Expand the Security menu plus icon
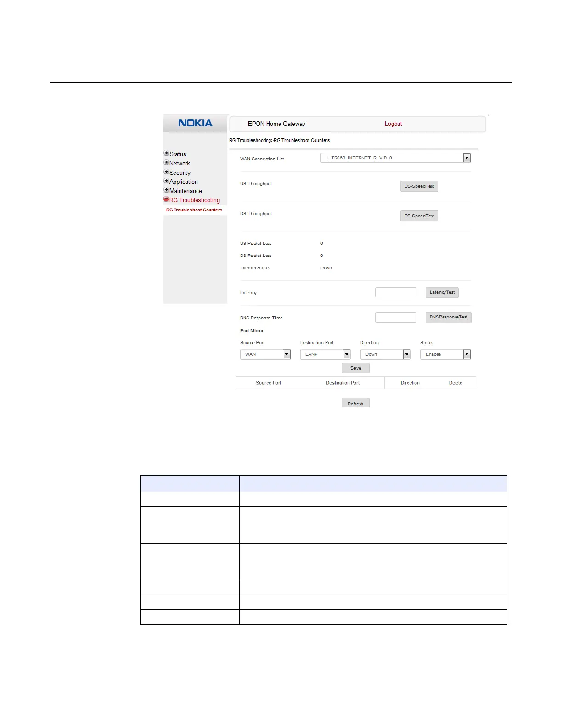Screen dimensions: 562x728 (x=166, y=172)
